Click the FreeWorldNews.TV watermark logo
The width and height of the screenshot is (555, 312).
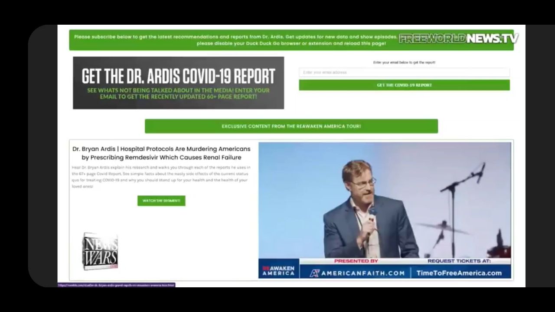[x=458, y=39]
